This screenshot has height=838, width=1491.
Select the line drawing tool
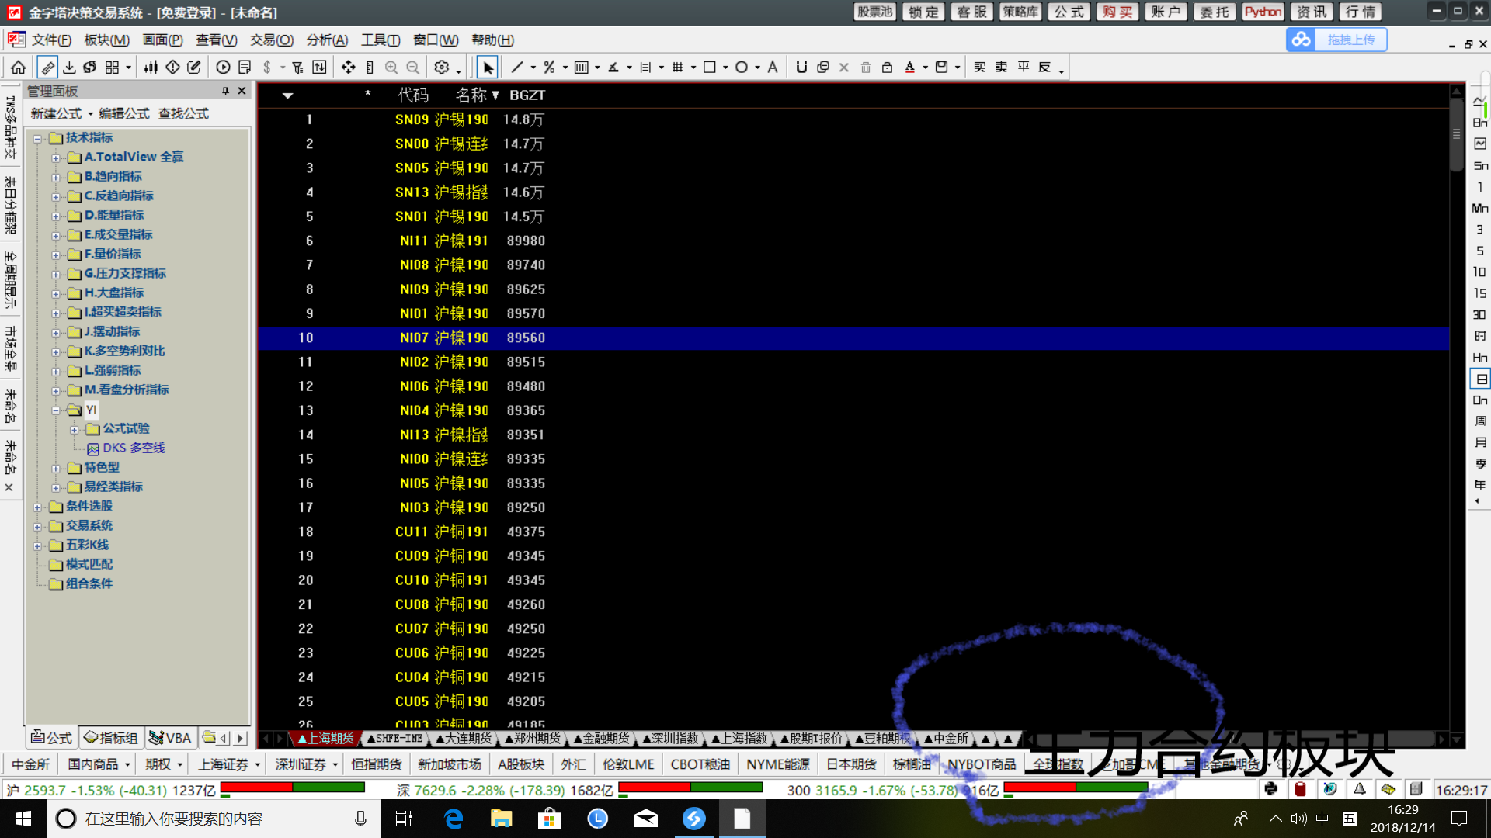517,68
